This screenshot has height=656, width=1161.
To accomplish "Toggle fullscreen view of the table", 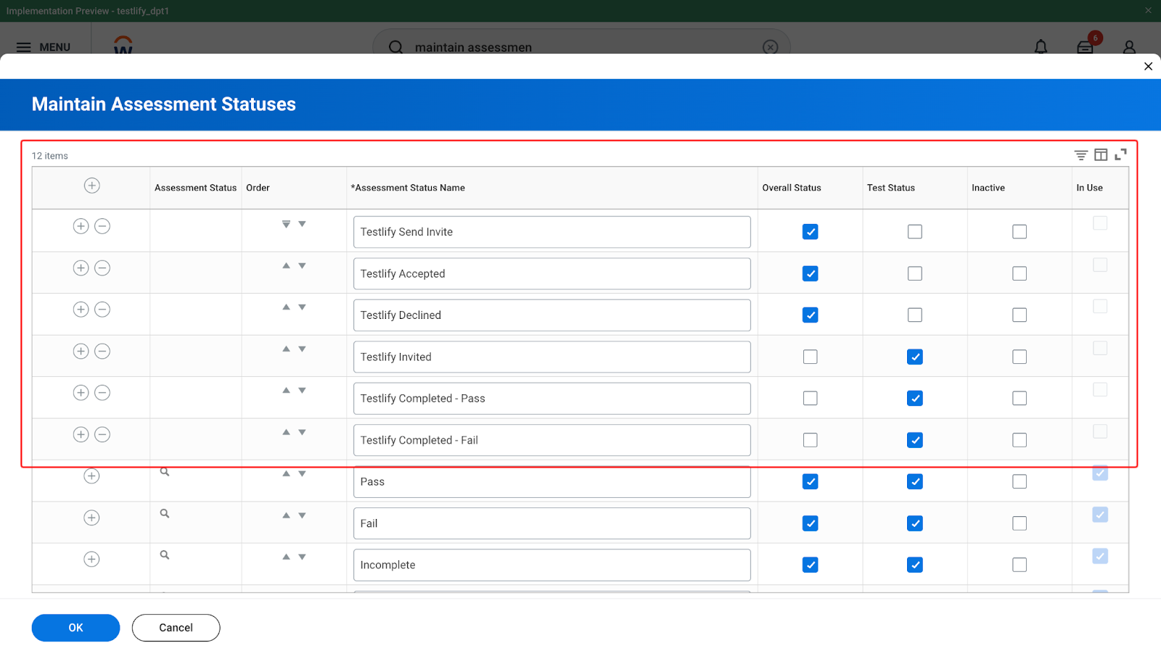I will (x=1121, y=154).
